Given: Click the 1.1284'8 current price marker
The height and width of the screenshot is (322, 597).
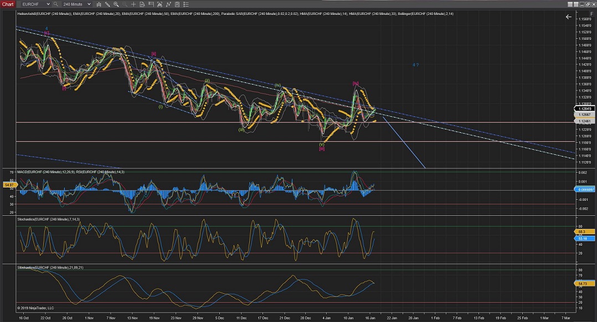Looking at the screenshot, I should click(x=584, y=109).
